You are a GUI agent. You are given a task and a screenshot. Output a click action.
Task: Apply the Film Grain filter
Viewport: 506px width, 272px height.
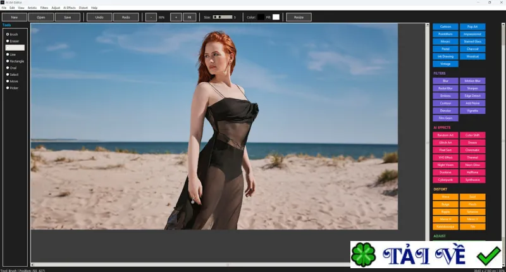[445, 118]
